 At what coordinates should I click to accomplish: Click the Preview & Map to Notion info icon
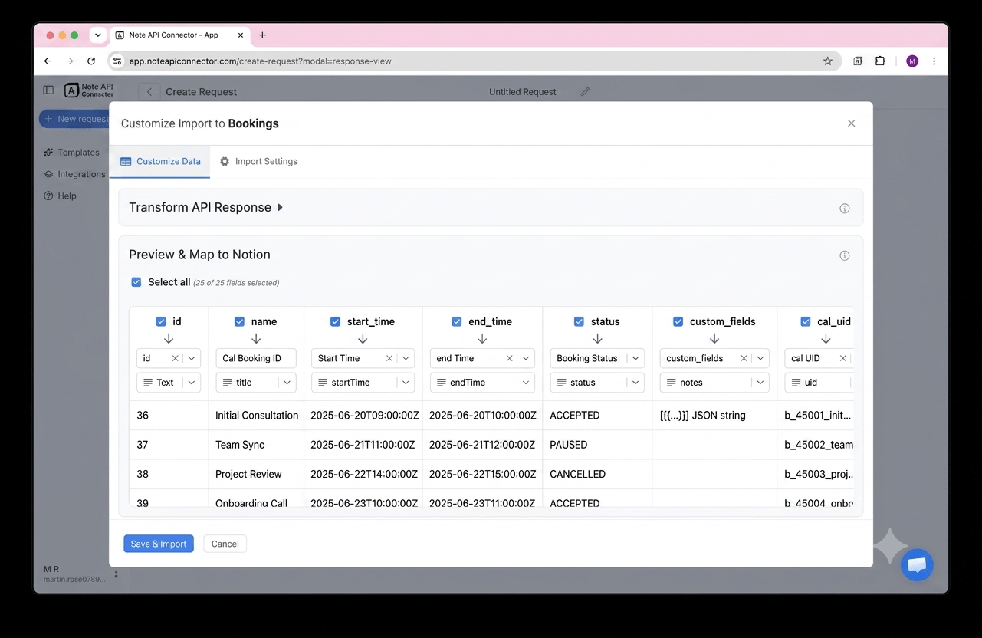click(x=845, y=256)
